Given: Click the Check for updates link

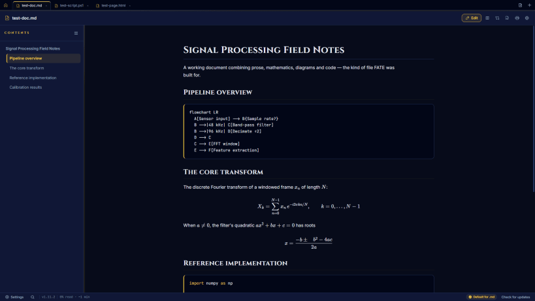Looking at the screenshot, I should (x=515, y=297).
